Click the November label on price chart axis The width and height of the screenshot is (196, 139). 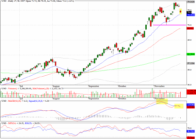tap(159, 86)
